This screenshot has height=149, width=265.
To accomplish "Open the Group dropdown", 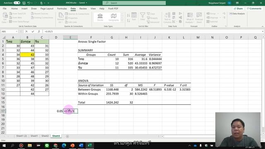I will click(212, 14).
